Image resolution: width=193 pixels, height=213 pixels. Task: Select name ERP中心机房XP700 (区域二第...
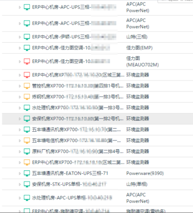(x=78, y=162)
